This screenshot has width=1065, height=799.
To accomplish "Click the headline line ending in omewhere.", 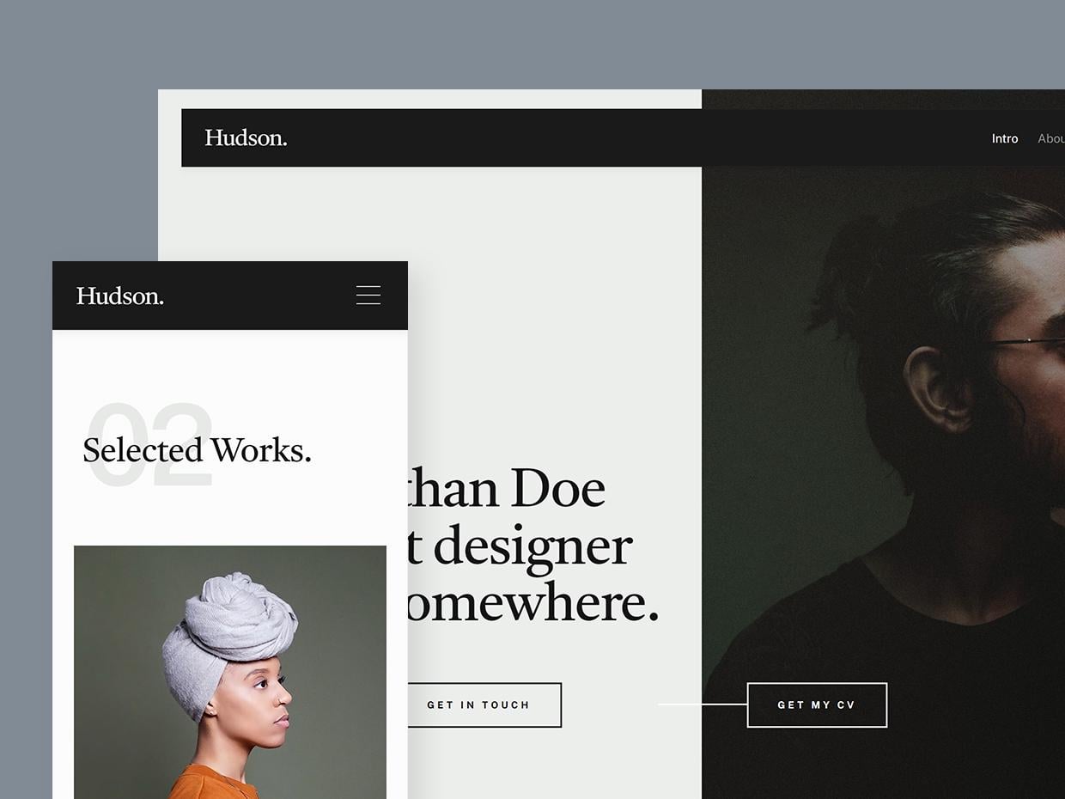I will pyautogui.click(x=533, y=603).
